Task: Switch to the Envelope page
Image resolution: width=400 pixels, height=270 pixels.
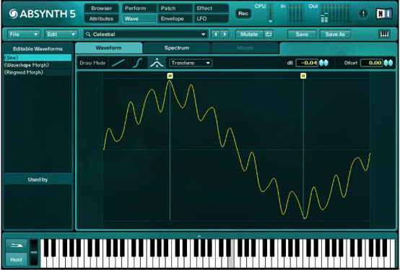Action: point(175,19)
